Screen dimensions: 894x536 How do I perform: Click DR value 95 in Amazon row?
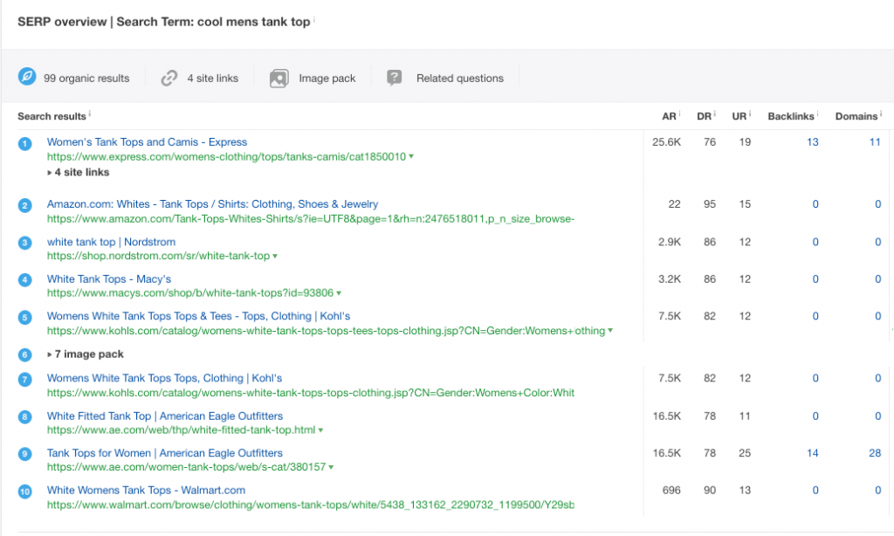click(710, 204)
